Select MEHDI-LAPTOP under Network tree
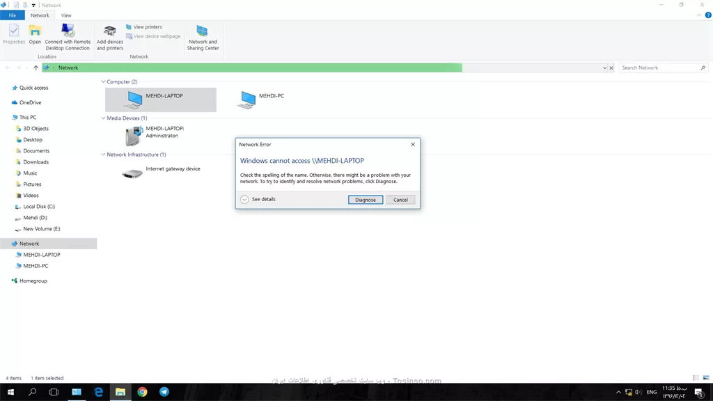 tap(38, 255)
